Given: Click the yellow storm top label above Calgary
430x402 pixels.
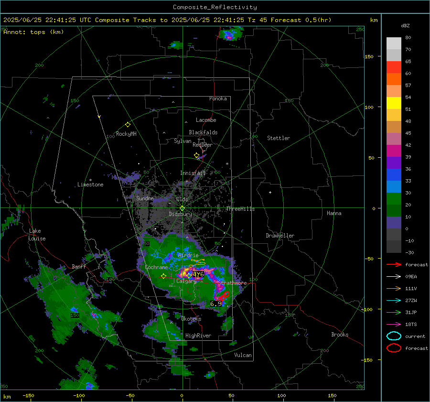Looking at the screenshot, I should [198, 274].
